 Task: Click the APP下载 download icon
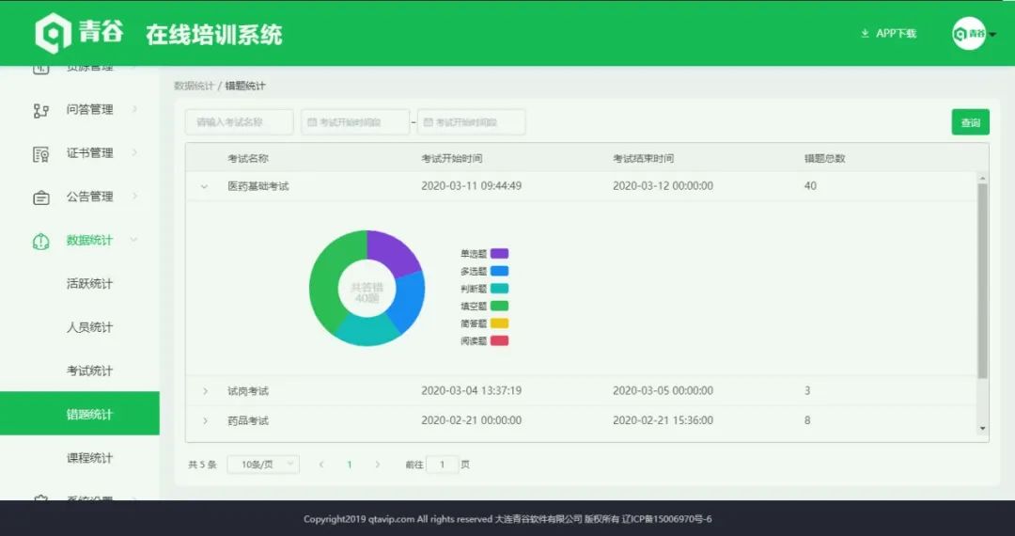coord(865,34)
